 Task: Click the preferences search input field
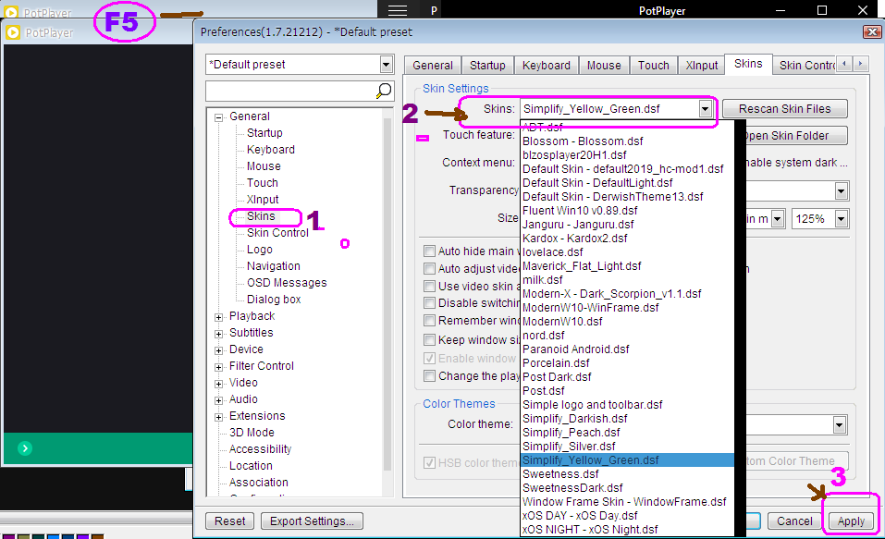291,91
